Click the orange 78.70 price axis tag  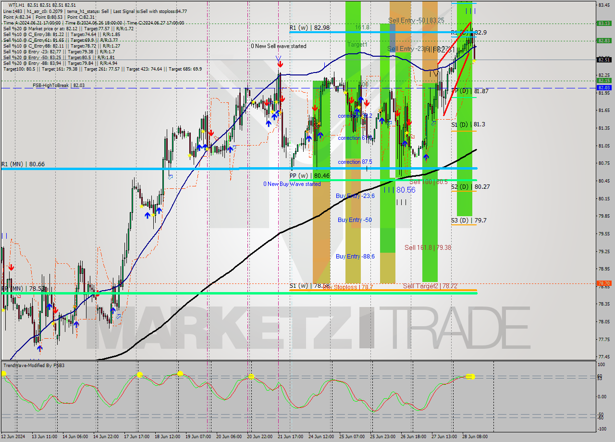pos(604,283)
